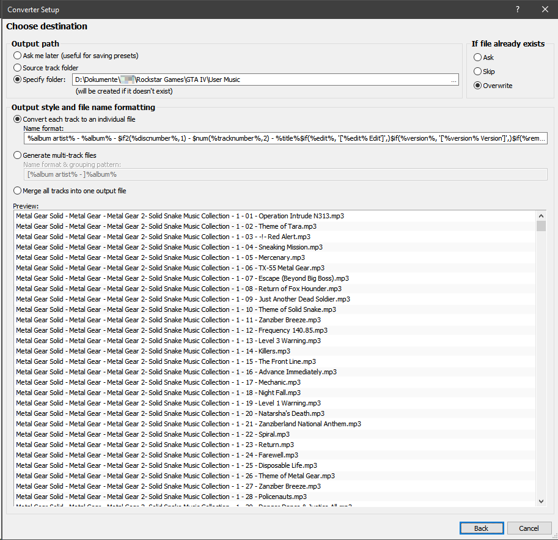Click preview row '13 - Level 3 Warning.mp3'
Image resolution: width=558 pixels, height=540 pixels.
[x=275, y=341]
